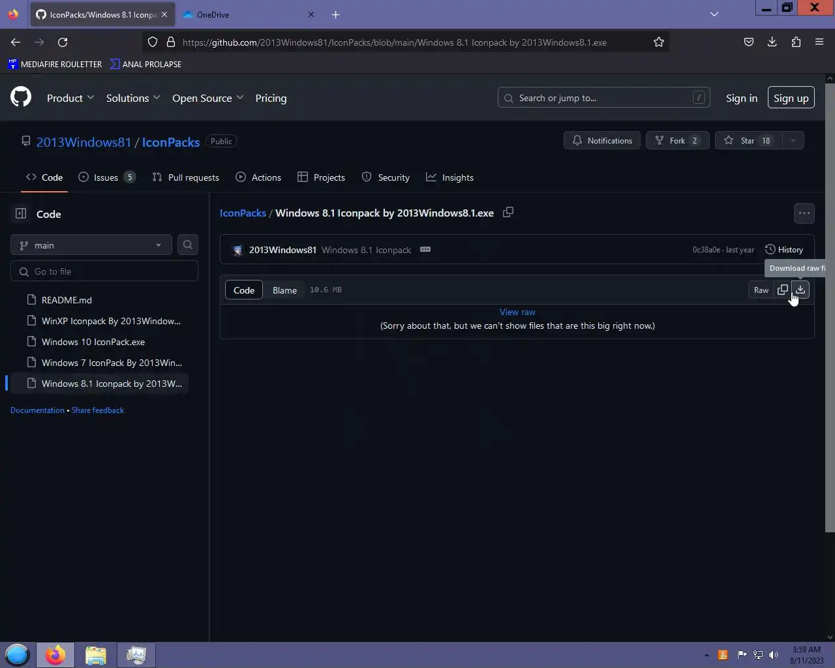Switch to Pull requests tab
835x668 pixels.
click(x=185, y=177)
